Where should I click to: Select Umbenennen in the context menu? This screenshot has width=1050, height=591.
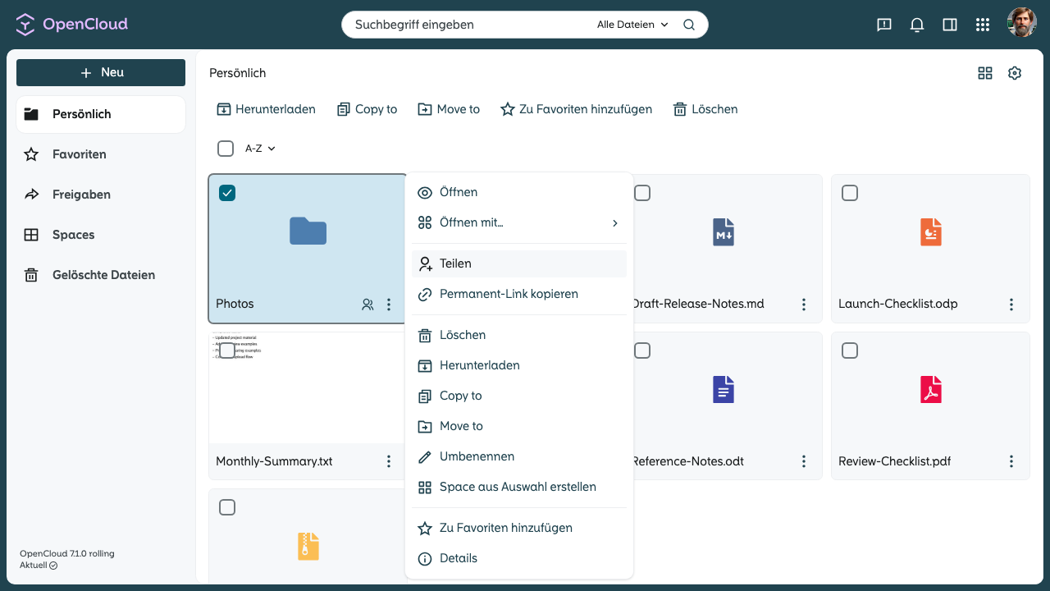point(519,456)
